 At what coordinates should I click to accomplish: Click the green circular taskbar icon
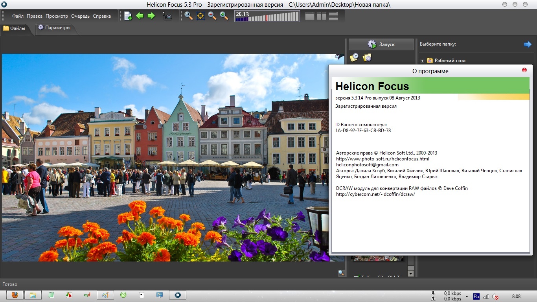[x=123, y=295]
